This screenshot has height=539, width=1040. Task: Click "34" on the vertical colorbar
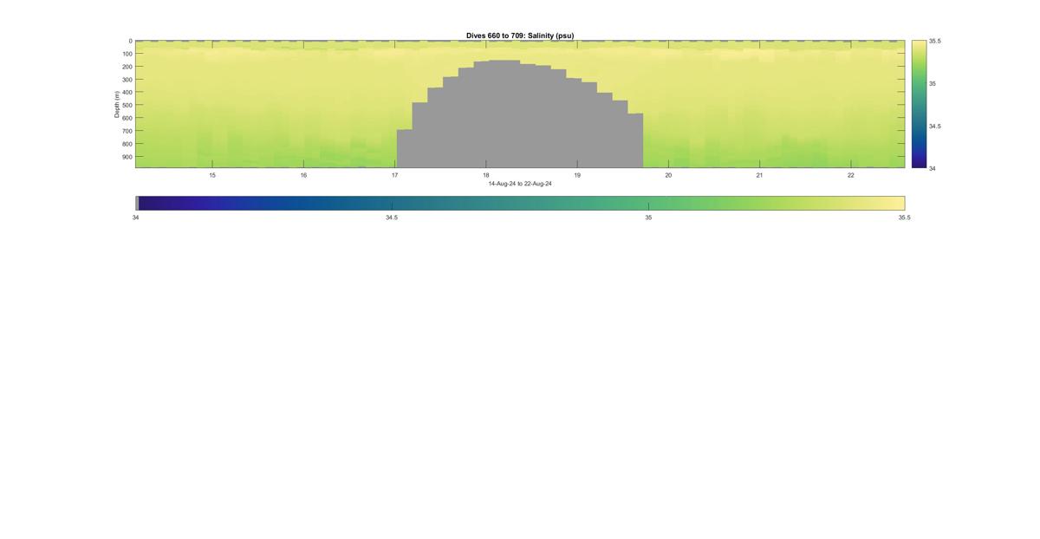click(x=933, y=168)
